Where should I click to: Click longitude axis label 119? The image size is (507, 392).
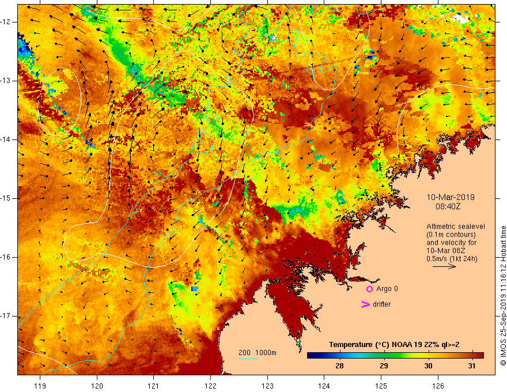[x=40, y=386]
